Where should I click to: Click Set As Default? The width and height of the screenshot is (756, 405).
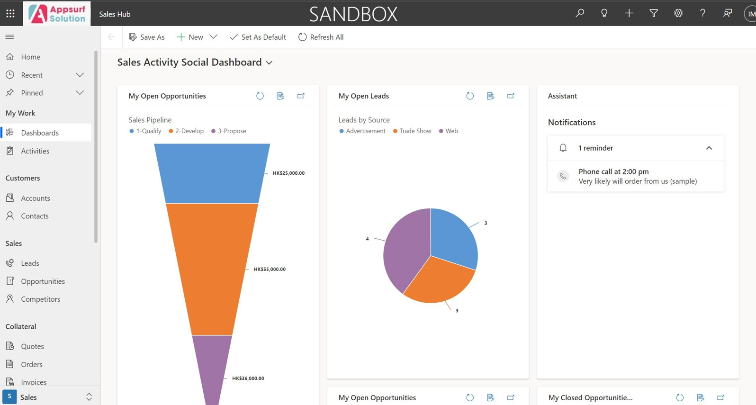tap(258, 37)
